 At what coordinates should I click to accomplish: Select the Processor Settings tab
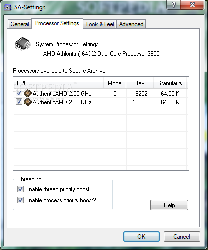click(57, 23)
